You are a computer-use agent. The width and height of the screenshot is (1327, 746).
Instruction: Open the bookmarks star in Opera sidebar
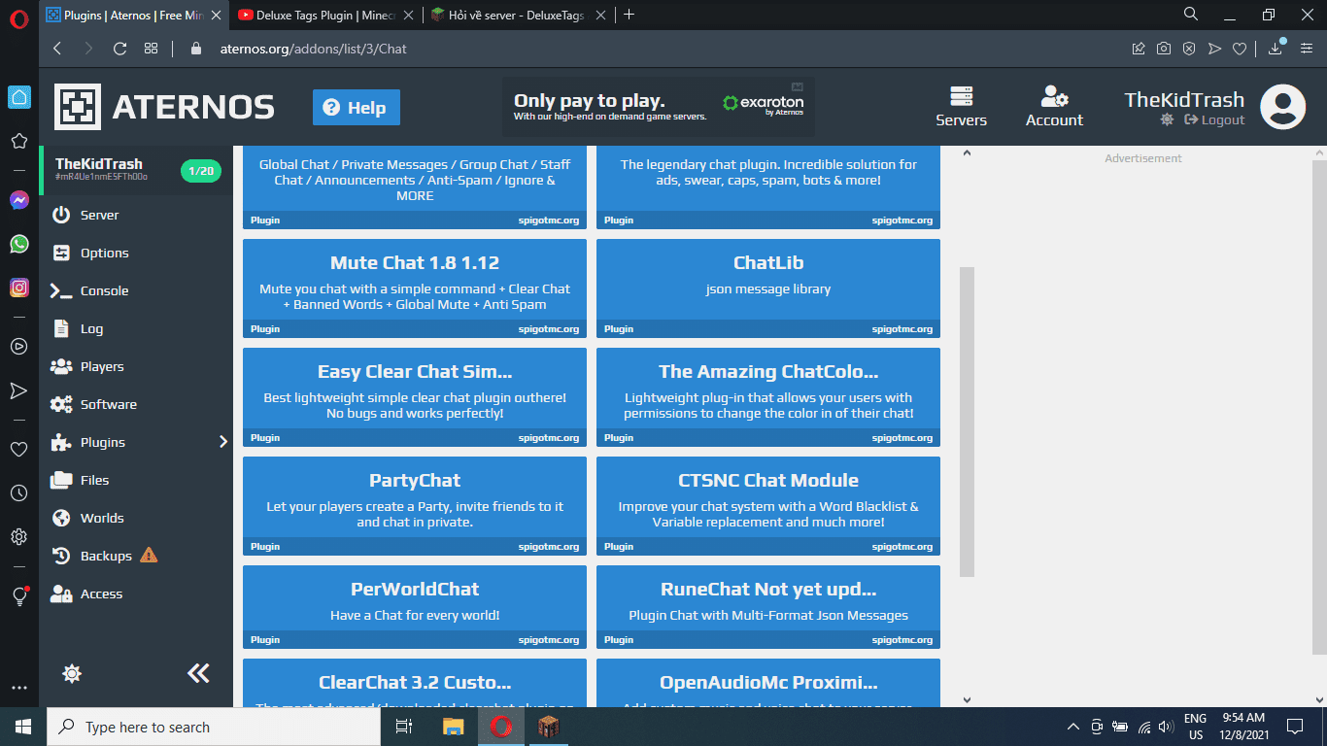(18, 141)
